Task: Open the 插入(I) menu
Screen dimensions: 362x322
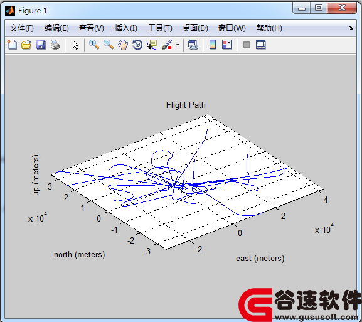Action: 126,28
